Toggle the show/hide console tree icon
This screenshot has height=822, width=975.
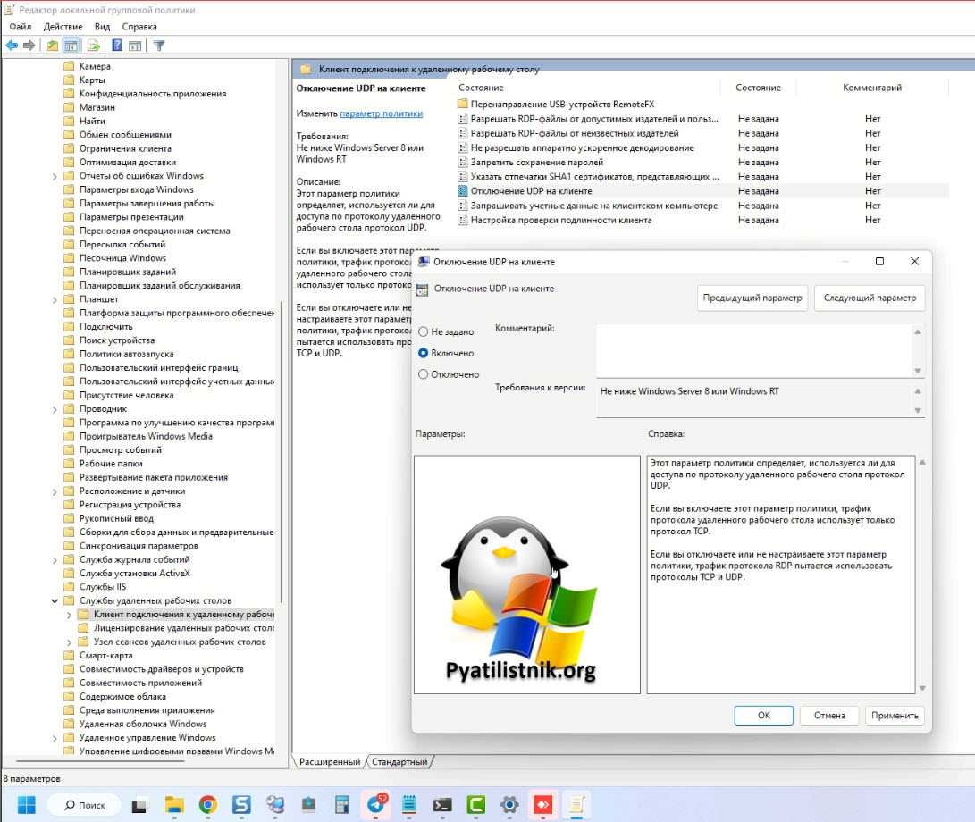pyautogui.click(x=71, y=46)
